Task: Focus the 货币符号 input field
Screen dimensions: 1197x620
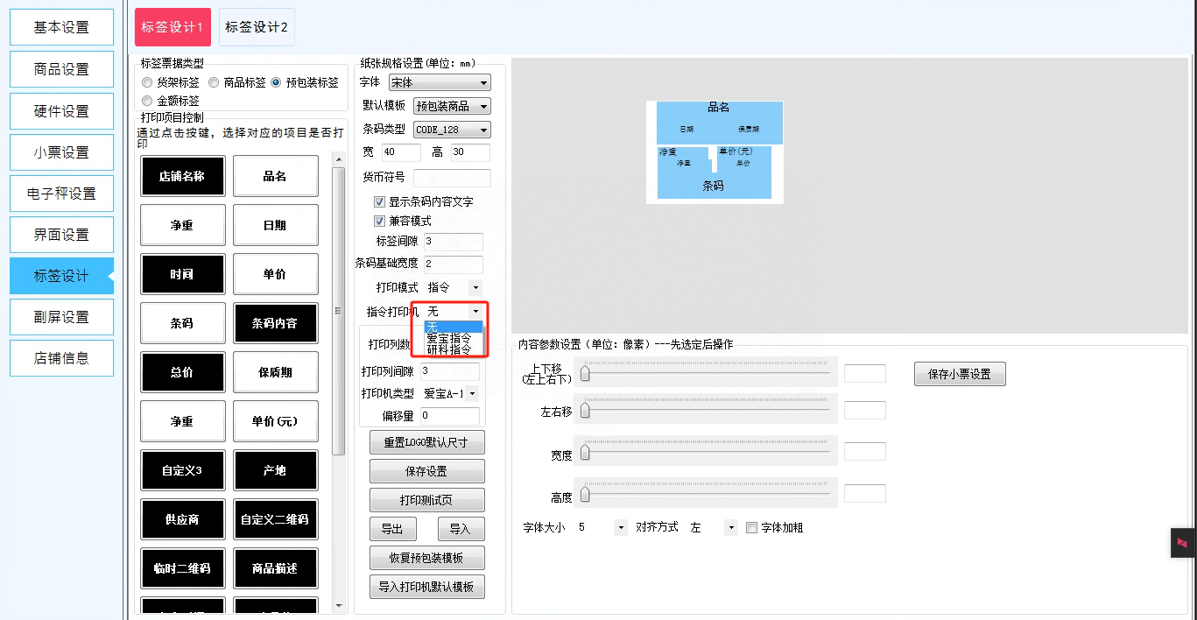Action: pos(452,178)
